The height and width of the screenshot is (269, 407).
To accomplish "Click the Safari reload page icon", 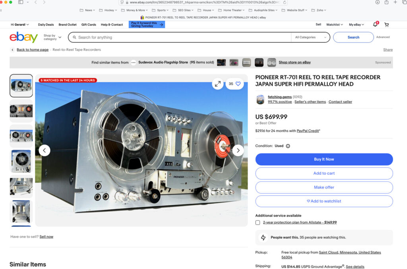I will point(285,2).
